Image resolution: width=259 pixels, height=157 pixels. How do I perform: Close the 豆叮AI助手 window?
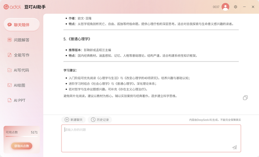[253, 7]
